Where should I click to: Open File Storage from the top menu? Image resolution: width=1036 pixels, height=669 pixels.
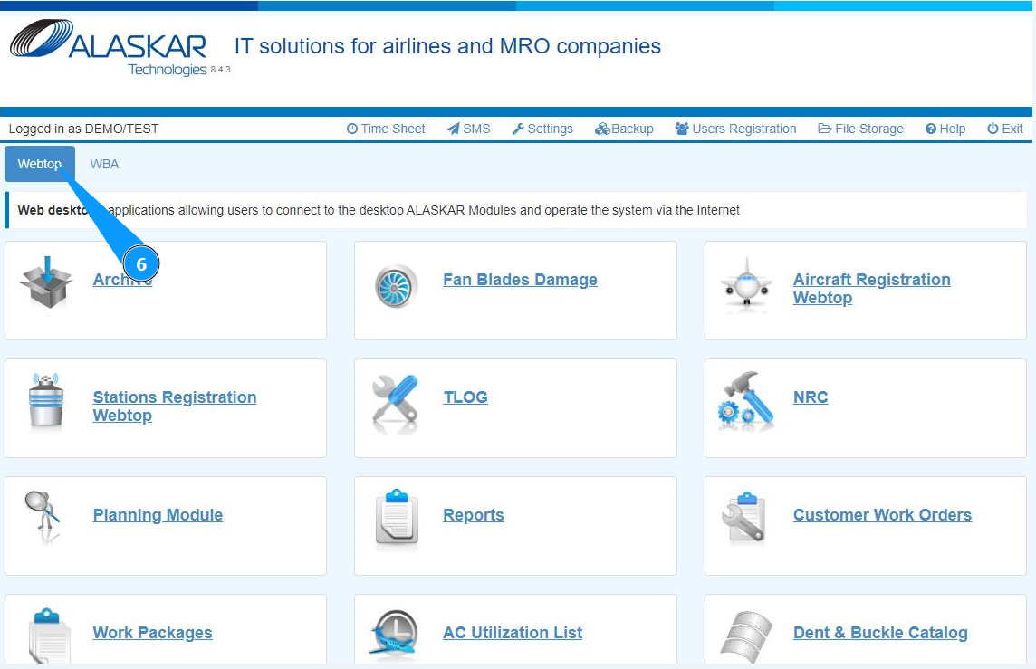pyautogui.click(x=861, y=129)
